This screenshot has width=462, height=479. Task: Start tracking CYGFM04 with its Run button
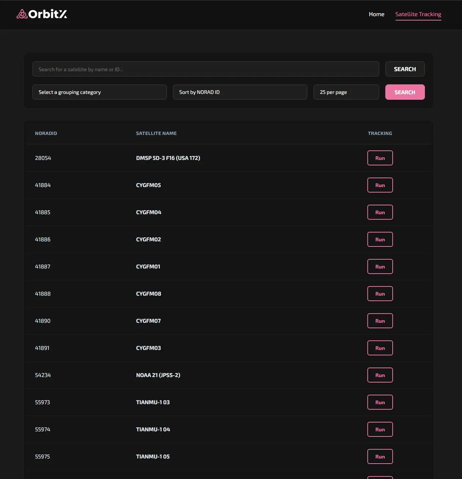click(380, 212)
